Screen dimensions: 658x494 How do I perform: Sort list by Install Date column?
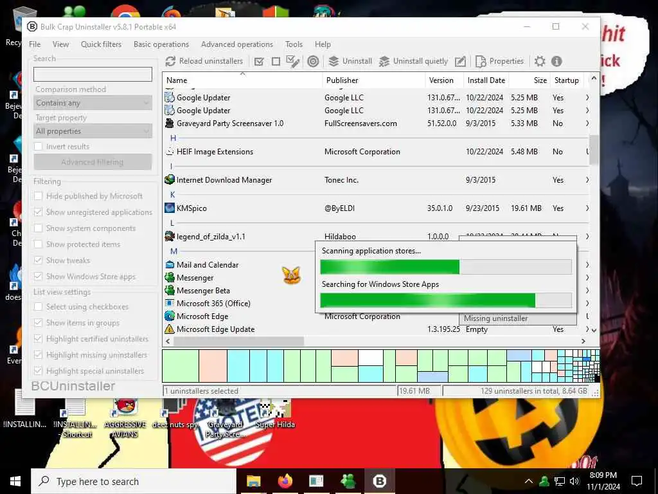coord(486,80)
